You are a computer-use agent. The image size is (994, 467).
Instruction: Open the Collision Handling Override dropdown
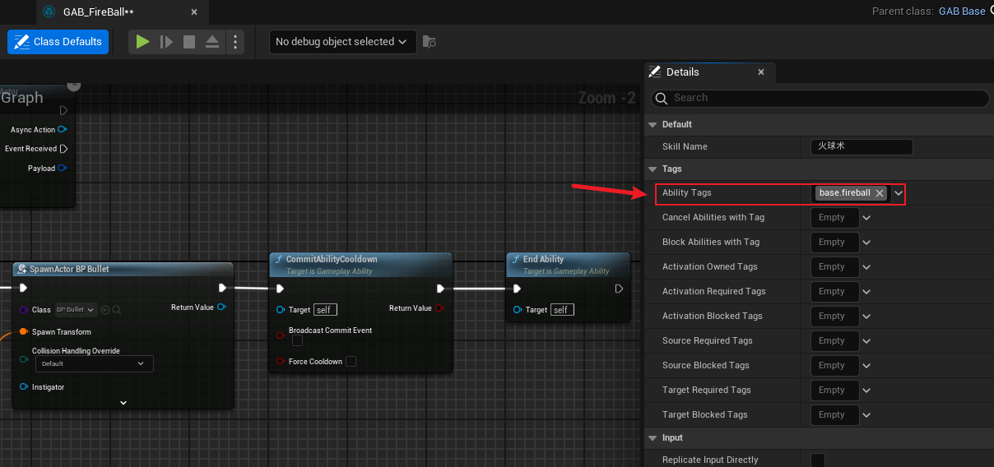pyautogui.click(x=94, y=363)
